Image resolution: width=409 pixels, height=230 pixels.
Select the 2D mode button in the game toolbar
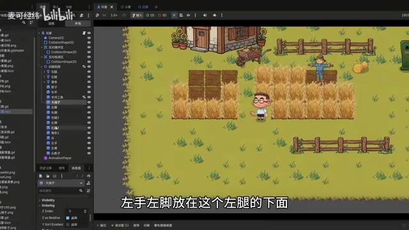(x=150, y=15)
